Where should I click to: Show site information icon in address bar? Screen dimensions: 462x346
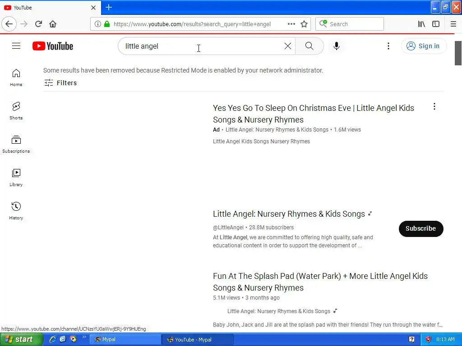pyautogui.click(x=98, y=24)
